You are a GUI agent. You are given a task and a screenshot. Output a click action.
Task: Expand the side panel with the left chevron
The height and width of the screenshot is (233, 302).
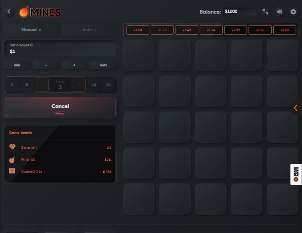pos(296,107)
